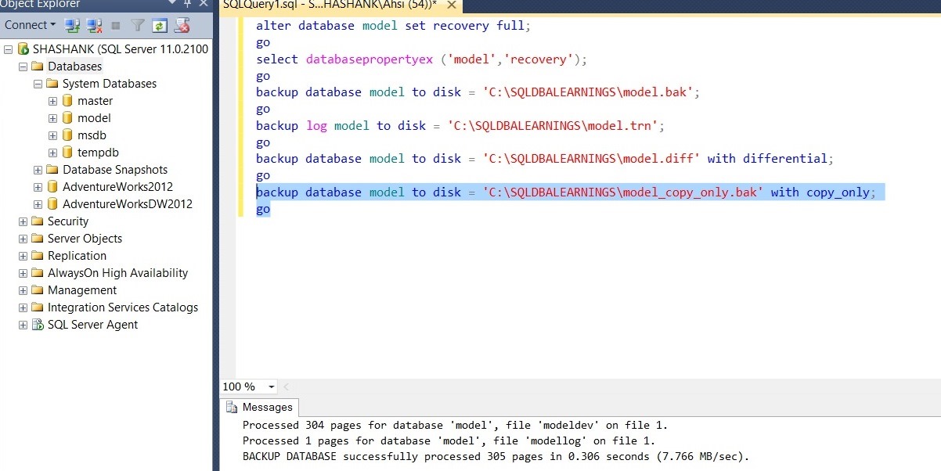Click the master database cylinder icon

coord(67,101)
